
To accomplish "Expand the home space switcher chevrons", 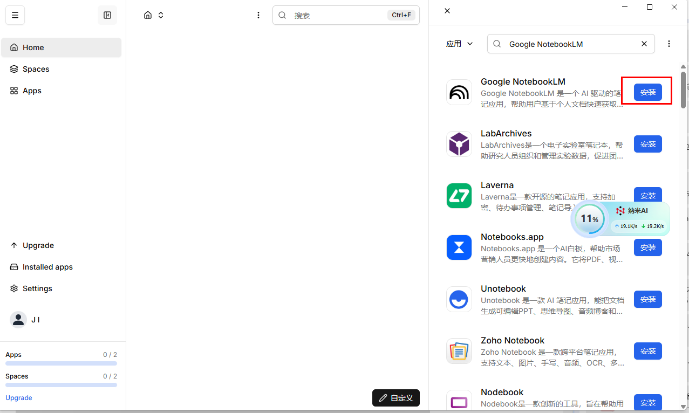I will (161, 15).
